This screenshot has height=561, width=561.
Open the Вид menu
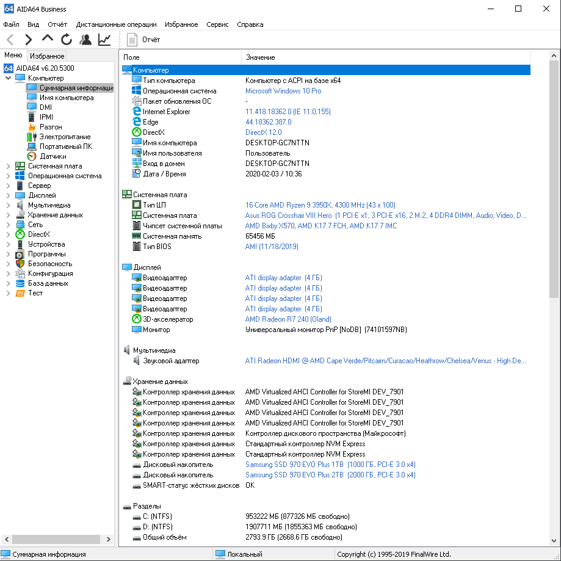[x=34, y=24]
